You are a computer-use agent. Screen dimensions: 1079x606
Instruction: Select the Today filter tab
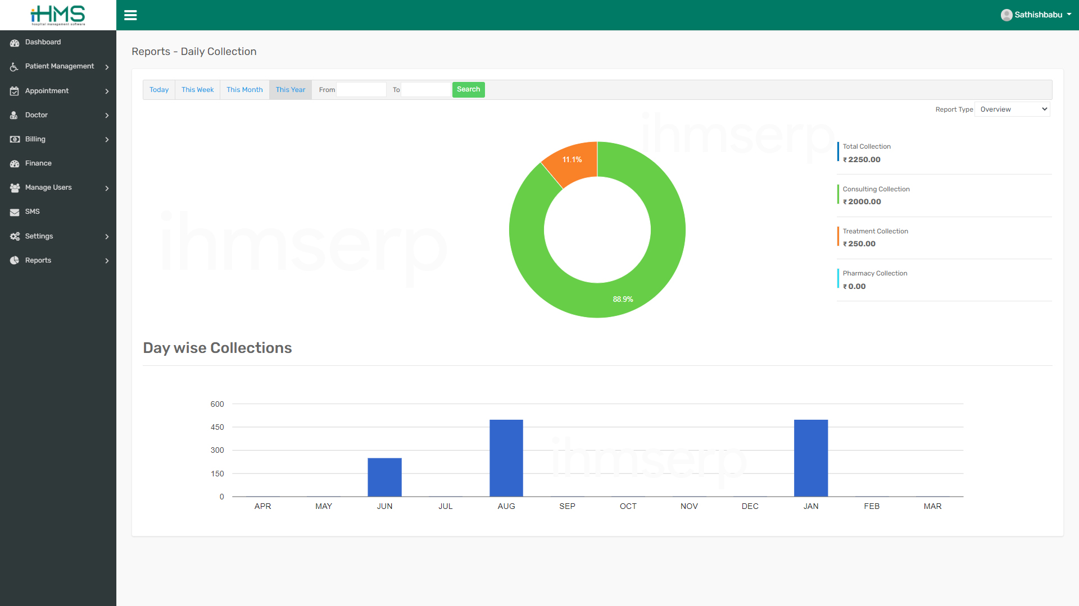(x=159, y=90)
